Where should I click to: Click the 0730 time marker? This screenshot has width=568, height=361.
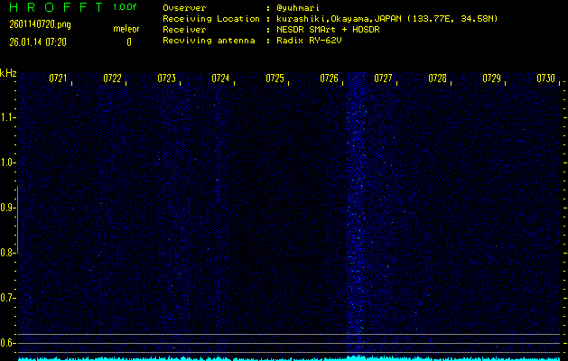click(x=546, y=79)
